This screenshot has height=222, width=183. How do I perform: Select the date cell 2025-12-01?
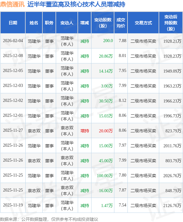[13, 116]
